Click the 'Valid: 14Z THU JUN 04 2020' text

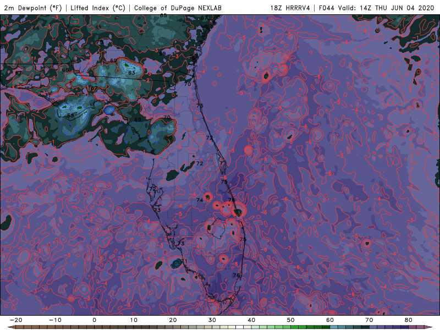click(386, 8)
